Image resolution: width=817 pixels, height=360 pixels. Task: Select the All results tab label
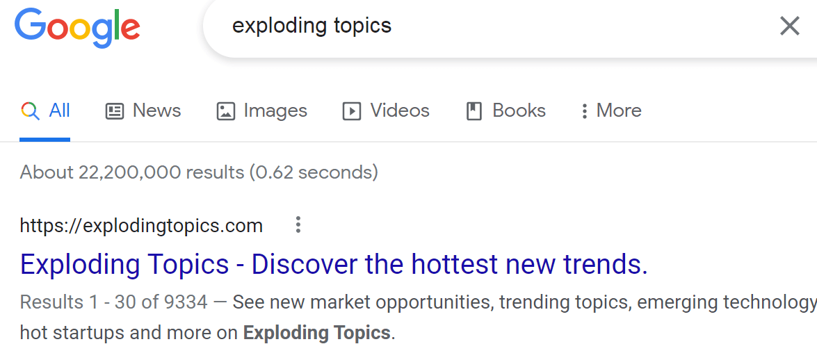click(x=59, y=111)
